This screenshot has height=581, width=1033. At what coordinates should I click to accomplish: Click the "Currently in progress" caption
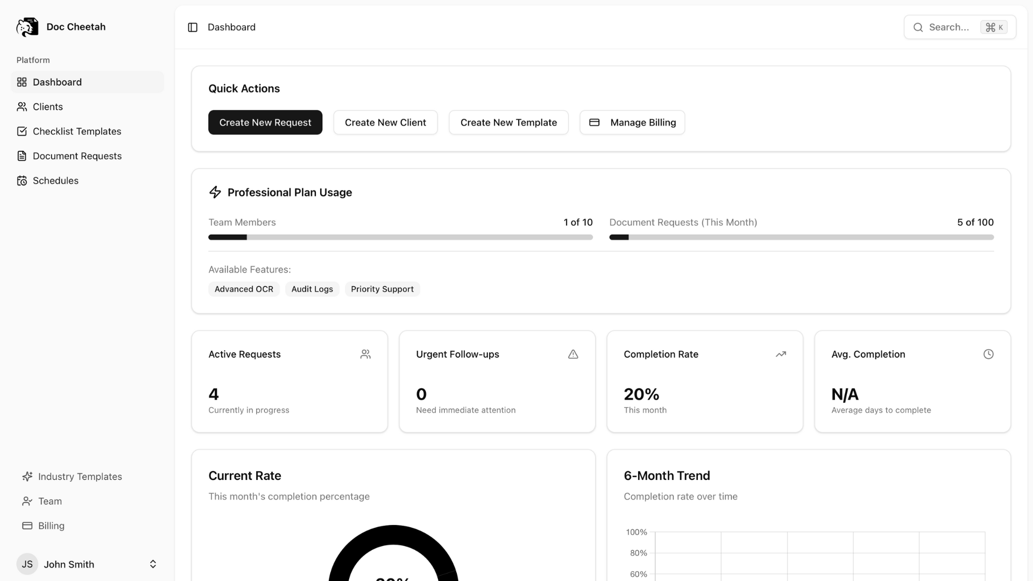(249, 410)
